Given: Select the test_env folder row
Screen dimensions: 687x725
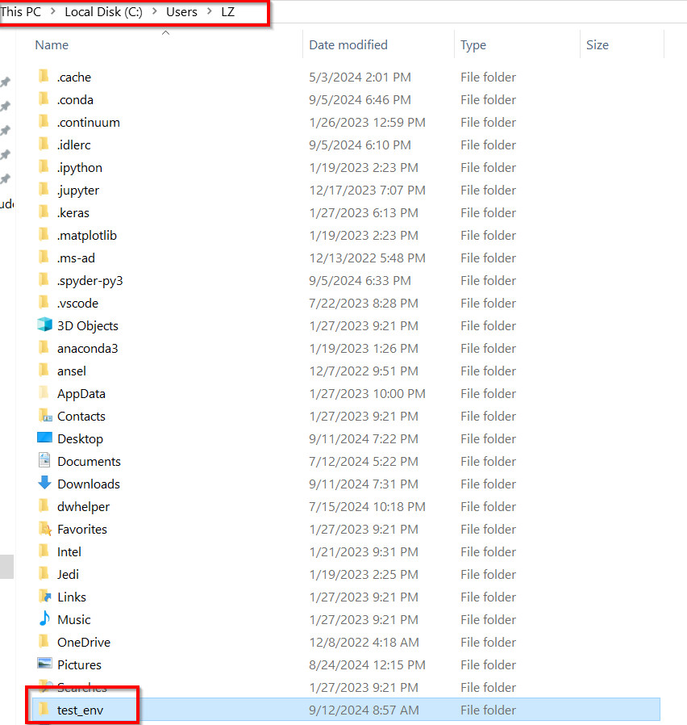Looking at the screenshot, I should tap(346, 710).
